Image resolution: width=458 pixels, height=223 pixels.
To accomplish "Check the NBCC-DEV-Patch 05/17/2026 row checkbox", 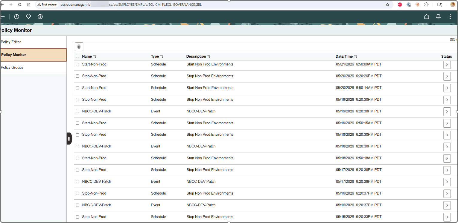I will tap(77, 182).
